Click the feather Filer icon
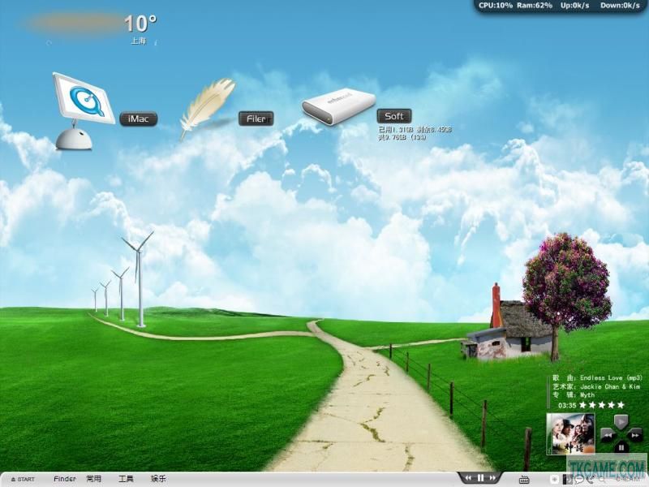649x487 pixels. pos(207,109)
